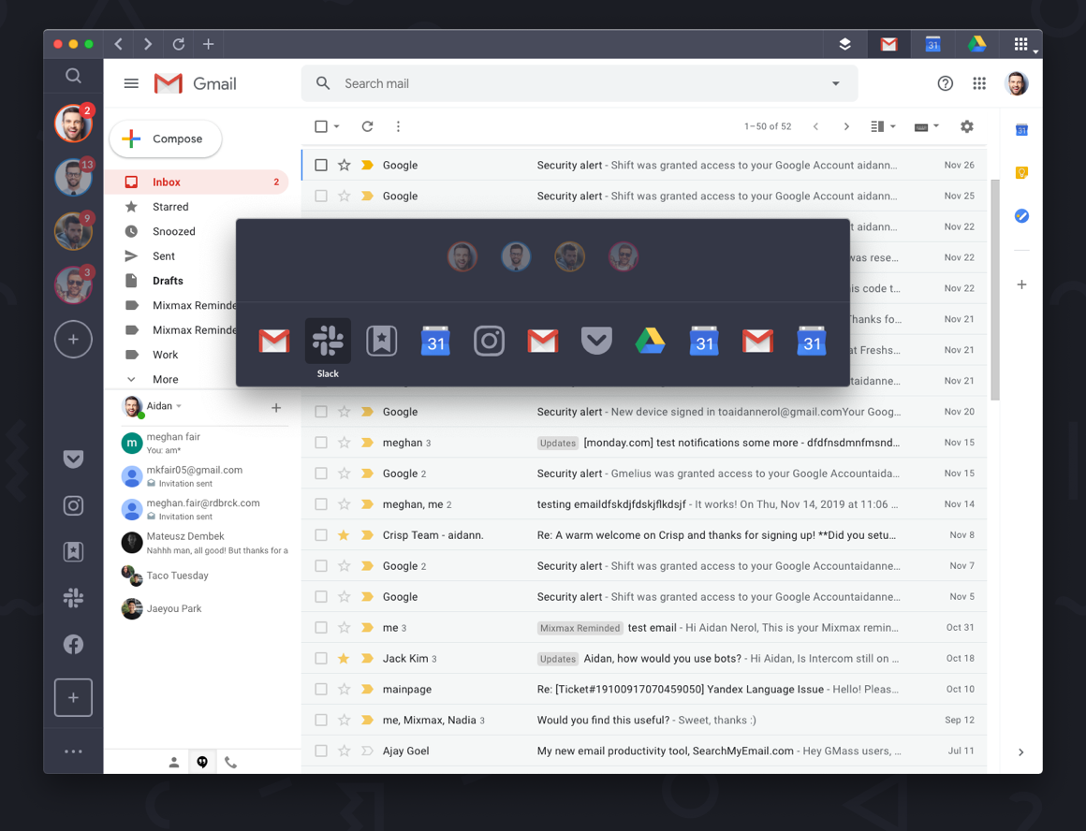Open the Aidan chat status dropdown
Image resolution: width=1086 pixels, height=831 pixels.
pos(179,406)
